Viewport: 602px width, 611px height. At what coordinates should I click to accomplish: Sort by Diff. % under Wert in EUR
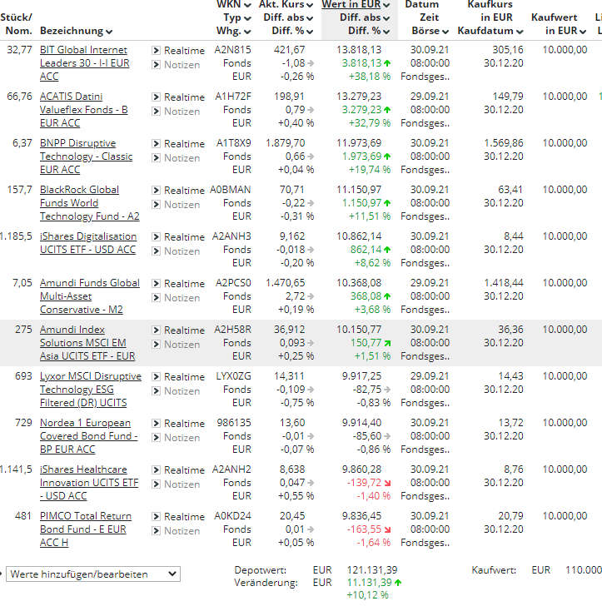(x=369, y=31)
